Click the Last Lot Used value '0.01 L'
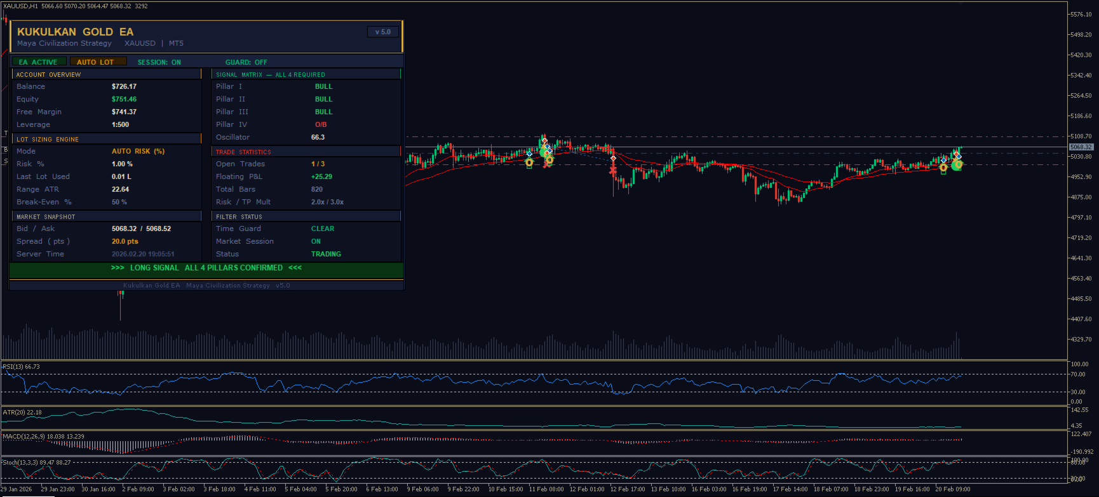 122,176
